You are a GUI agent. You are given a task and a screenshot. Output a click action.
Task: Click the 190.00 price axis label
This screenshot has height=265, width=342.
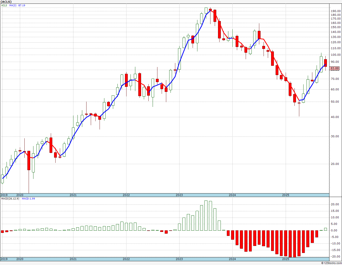pos(336,11)
